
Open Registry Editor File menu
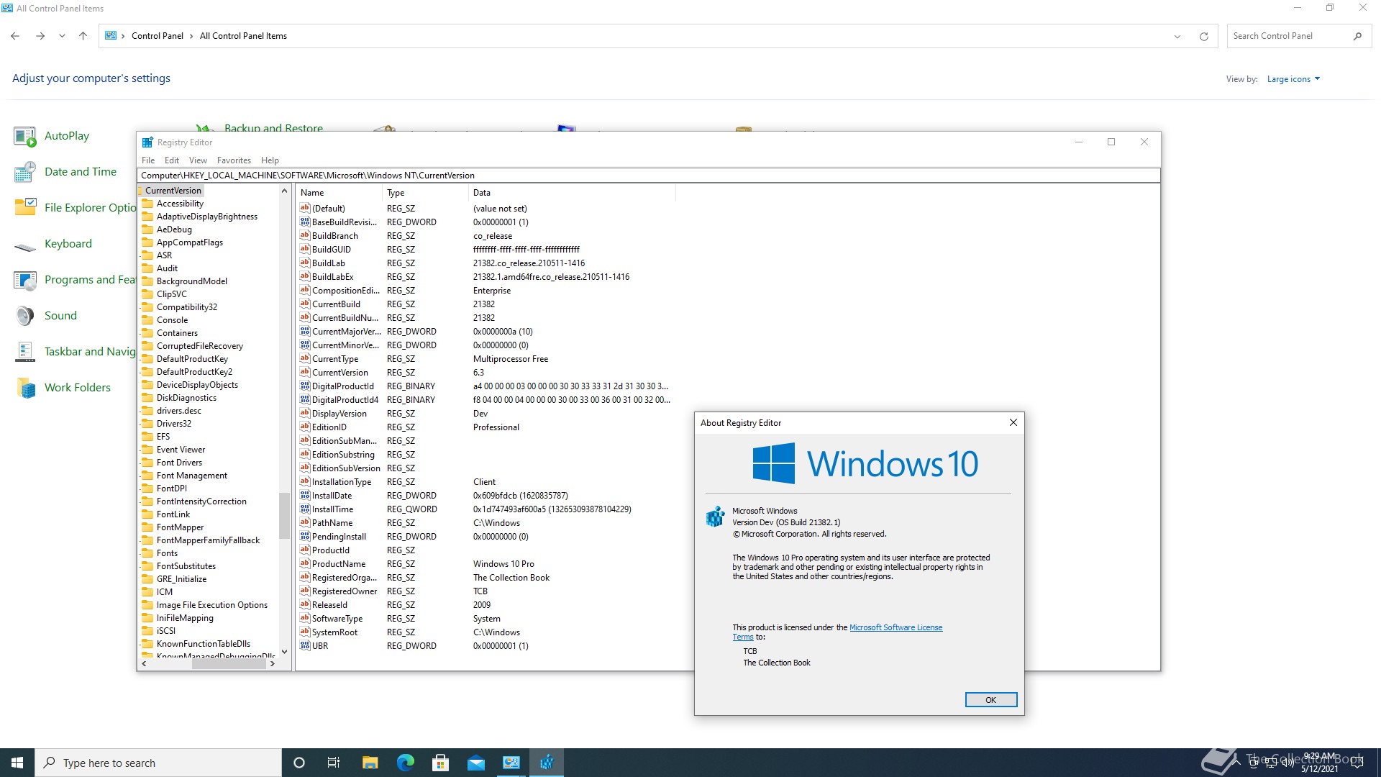pos(148,160)
